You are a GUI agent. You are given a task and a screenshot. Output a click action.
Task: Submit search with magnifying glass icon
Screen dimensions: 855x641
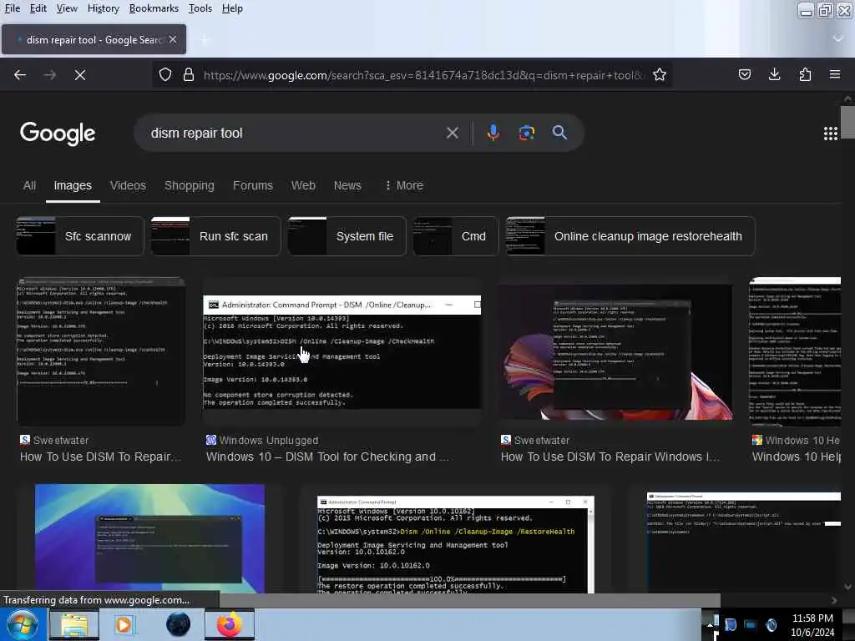[x=559, y=133]
